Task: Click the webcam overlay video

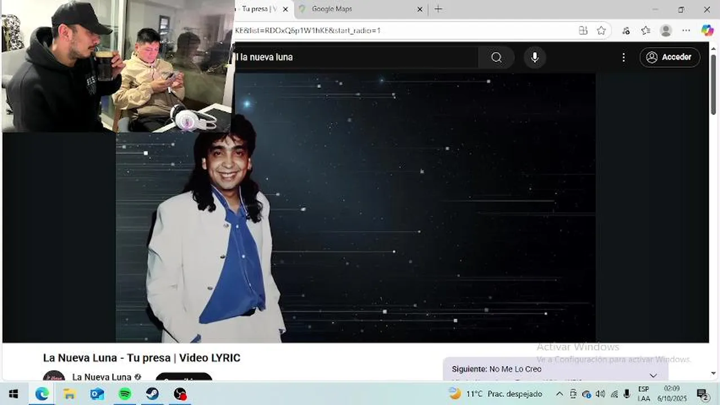Action: [117, 66]
